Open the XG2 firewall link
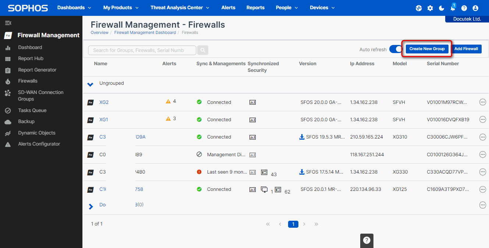Viewport: 489px width, 248px height. pyautogui.click(x=104, y=102)
